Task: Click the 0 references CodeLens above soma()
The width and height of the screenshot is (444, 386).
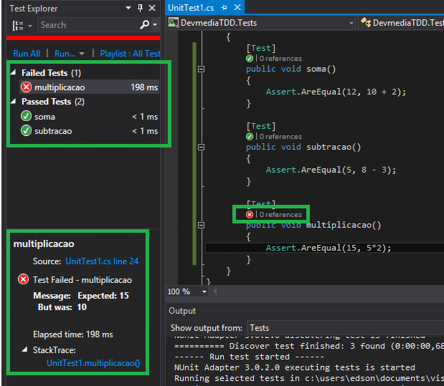Action: pyautogui.click(x=280, y=59)
